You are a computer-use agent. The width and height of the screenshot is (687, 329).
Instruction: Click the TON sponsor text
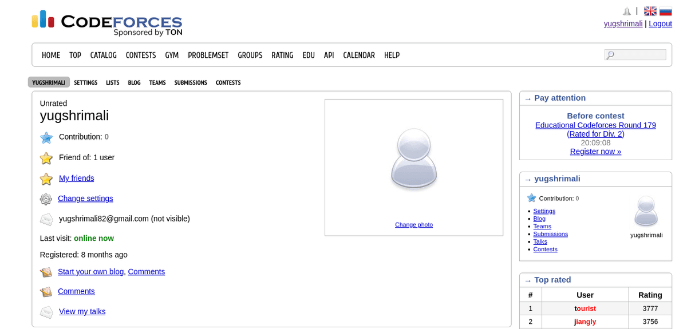tap(174, 33)
